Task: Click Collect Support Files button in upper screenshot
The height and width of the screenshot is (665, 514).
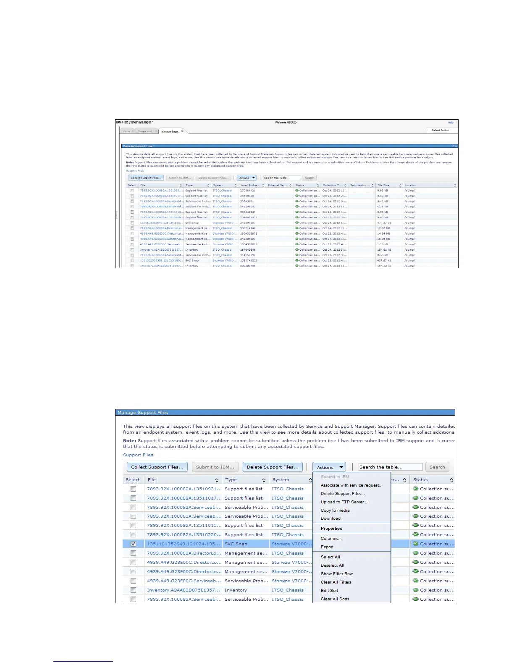Action: click(146, 178)
